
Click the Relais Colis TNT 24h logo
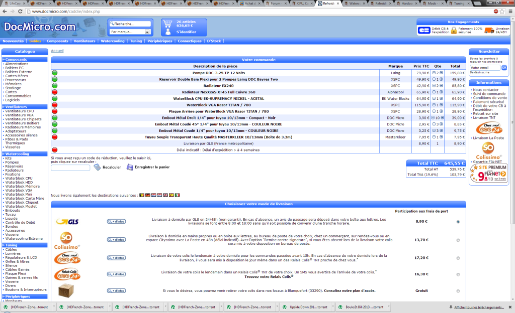pyautogui.click(x=67, y=274)
